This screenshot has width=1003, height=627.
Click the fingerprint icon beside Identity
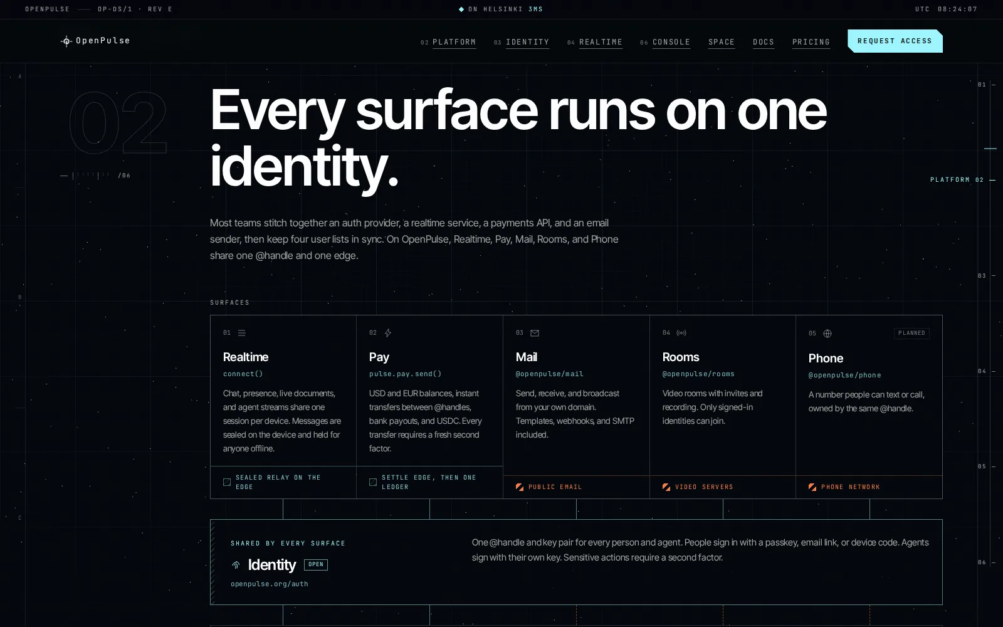point(236,565)
